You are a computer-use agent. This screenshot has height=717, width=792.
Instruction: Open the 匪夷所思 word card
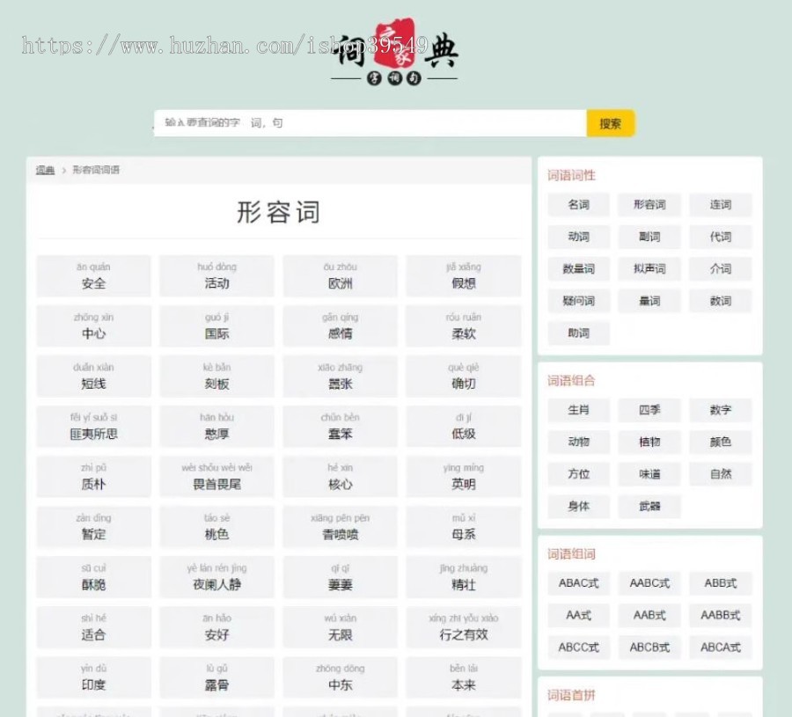[x=94, y=426]
